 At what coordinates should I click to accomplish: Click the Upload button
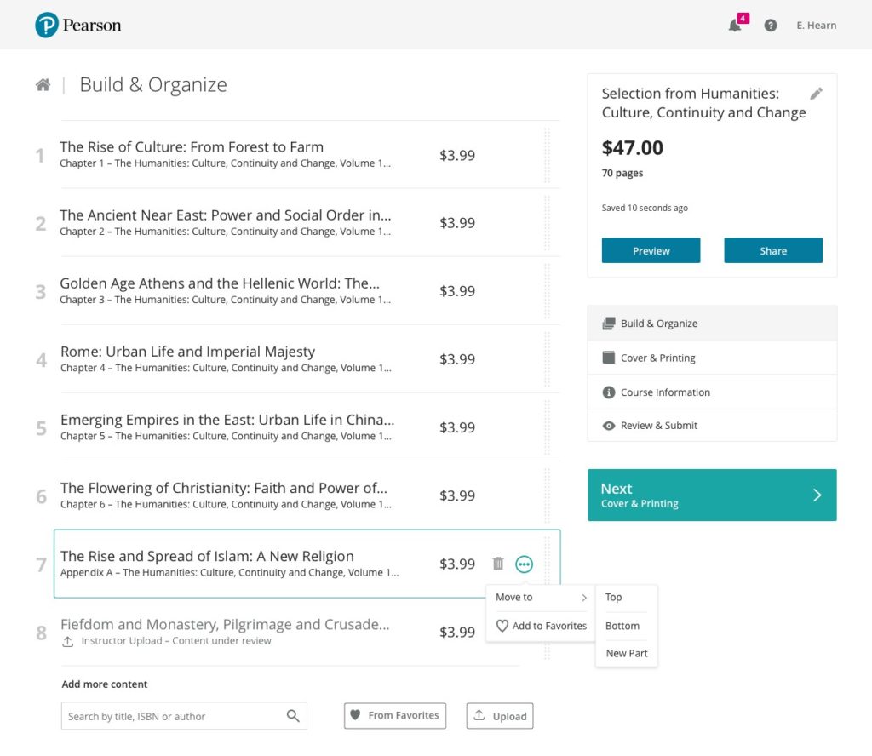click(499, 716)
